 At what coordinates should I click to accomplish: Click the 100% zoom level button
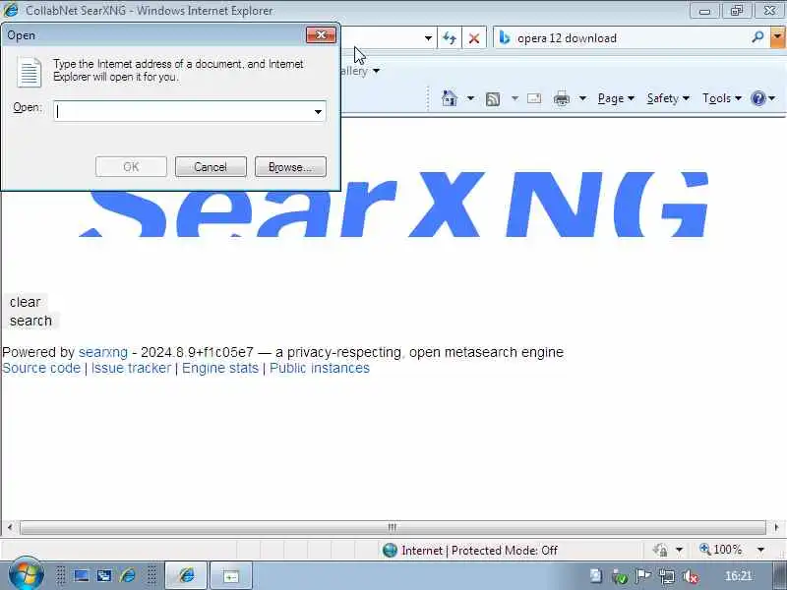pyautogui.click(x=721, y=550)
